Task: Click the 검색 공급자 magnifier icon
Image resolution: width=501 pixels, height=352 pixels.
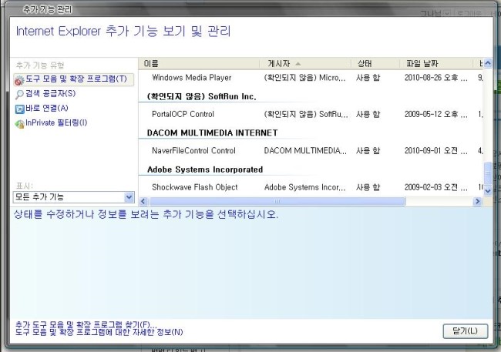Action: coord(19,94)
